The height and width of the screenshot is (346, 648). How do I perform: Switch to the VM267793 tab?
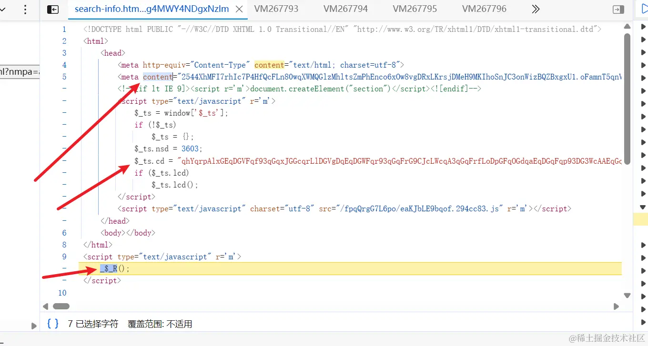(276, 9)
